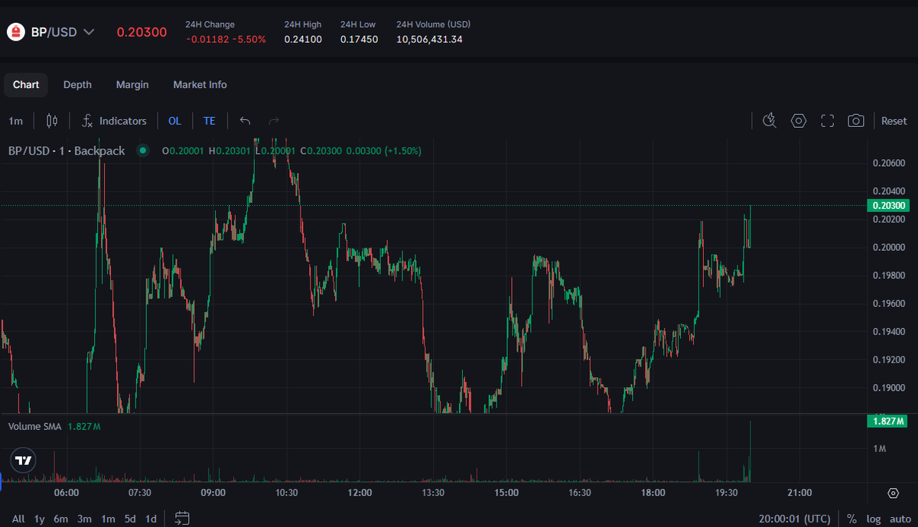Undo the last chart action

pos(245,121)
